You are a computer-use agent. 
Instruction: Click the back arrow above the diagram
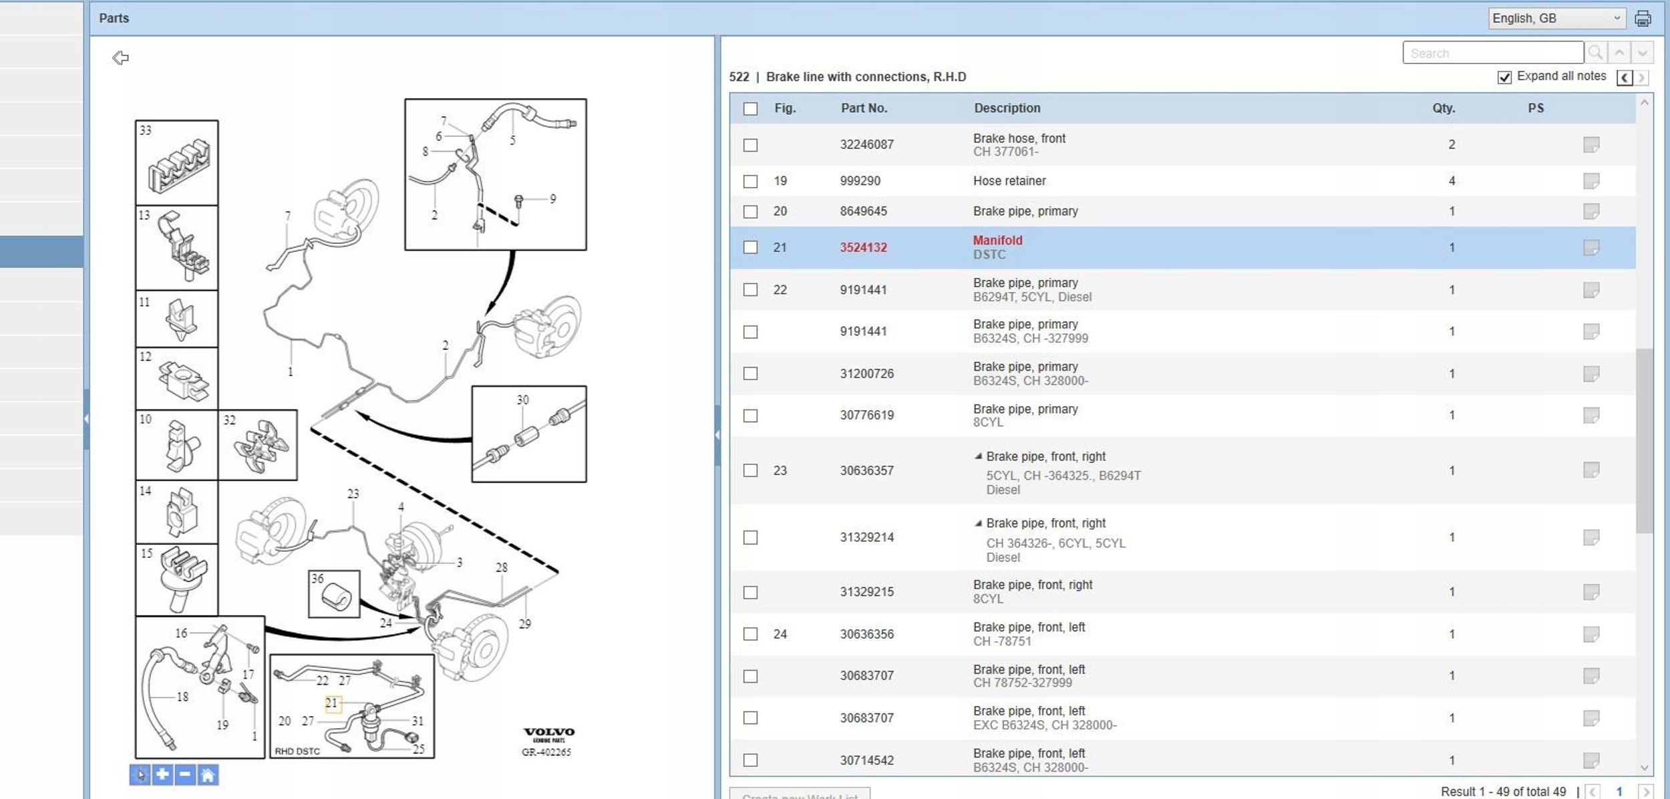pos(121,58)
